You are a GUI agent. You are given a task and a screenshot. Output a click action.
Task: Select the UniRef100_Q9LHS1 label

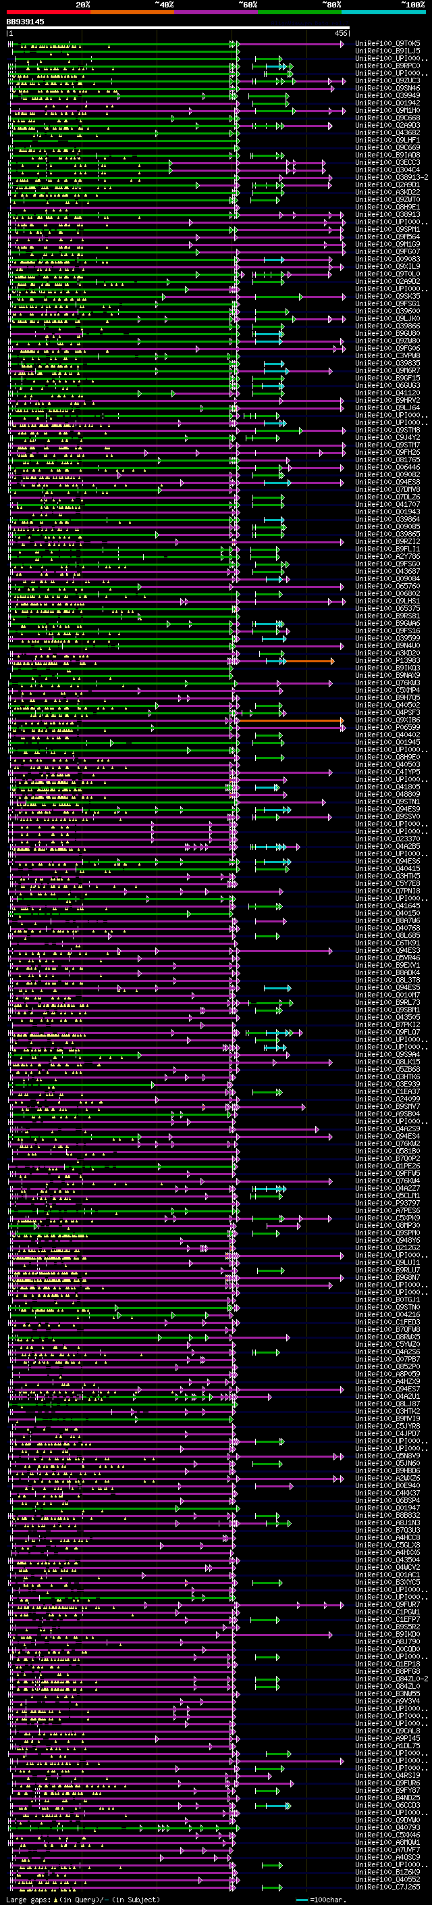(x=387, y=601)
